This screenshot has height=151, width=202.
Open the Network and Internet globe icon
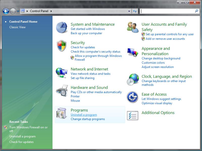click(62, 73)
